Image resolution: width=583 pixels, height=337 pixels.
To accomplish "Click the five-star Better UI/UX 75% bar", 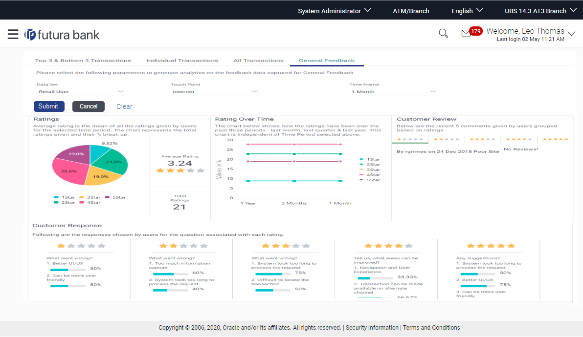I will 478,286.
